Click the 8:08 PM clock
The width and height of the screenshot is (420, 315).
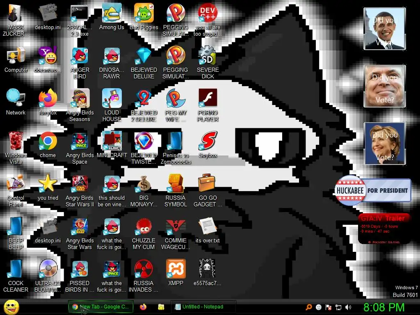coord(384,307)
